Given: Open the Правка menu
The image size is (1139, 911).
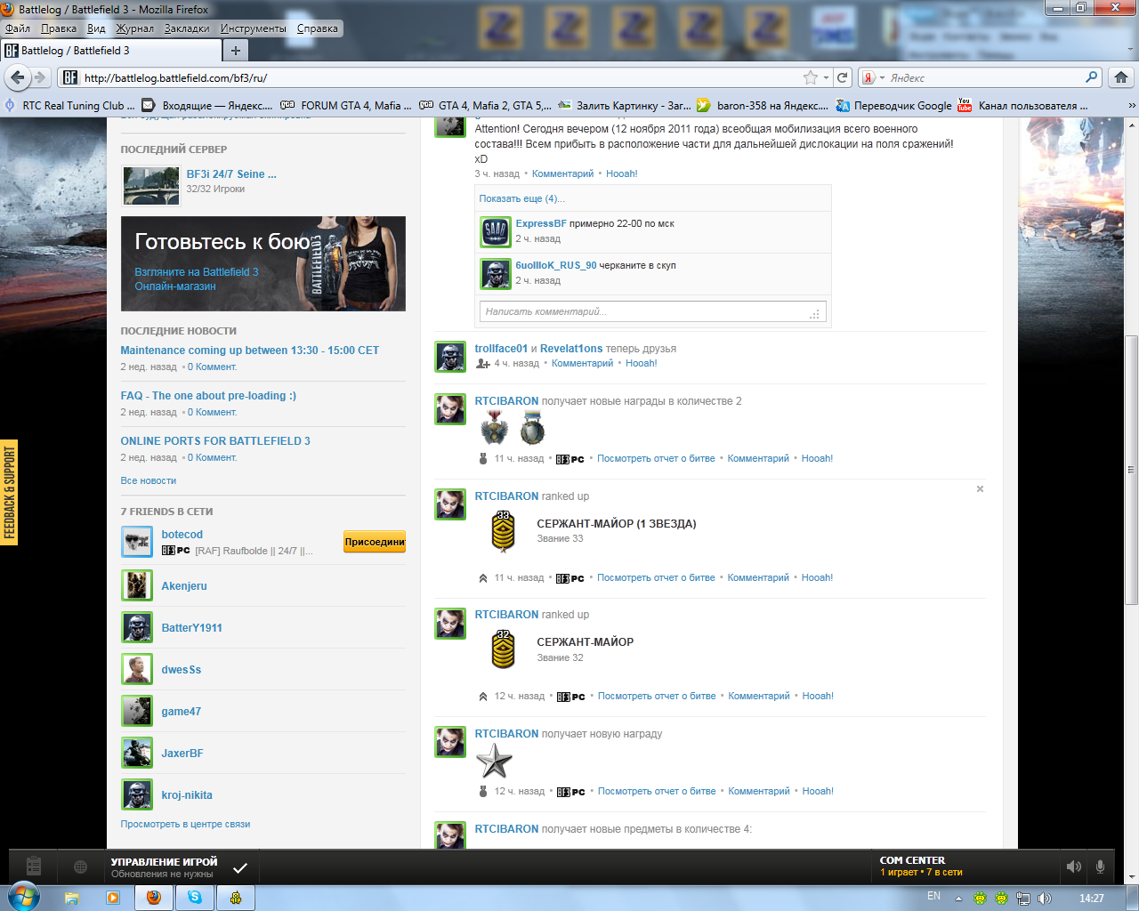Looking at the screenshot, I should pyautogui.click(x=59, y=28).
